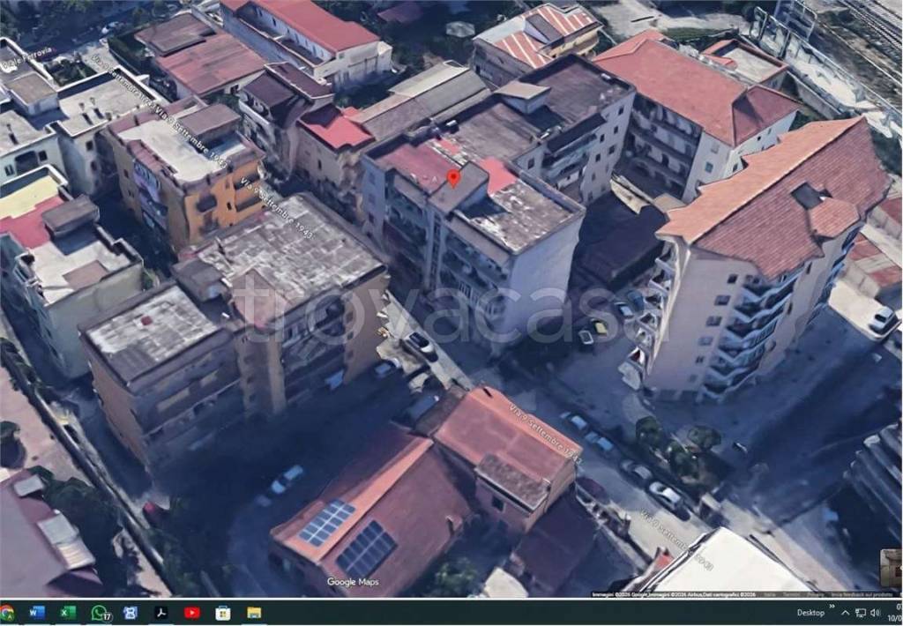Click the volume speaker icon

coord(876,613)
